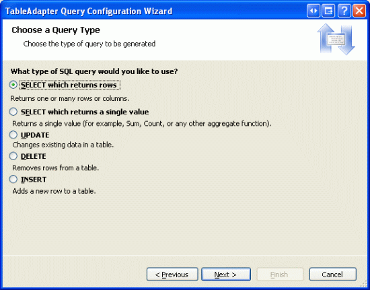Choose the INSERT query type radio
The image size is (370, 290).
[13, 179]
